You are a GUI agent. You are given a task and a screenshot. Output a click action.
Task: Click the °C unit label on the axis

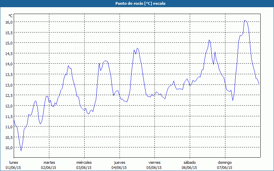point(11,16)
